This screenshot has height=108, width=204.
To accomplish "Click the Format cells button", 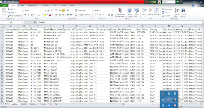I will point(157,12).
